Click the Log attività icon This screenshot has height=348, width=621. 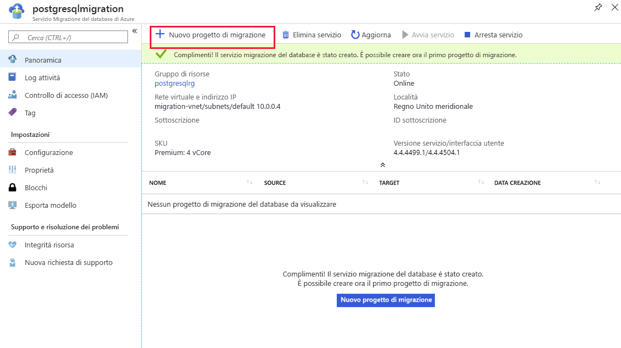[12, 77]
